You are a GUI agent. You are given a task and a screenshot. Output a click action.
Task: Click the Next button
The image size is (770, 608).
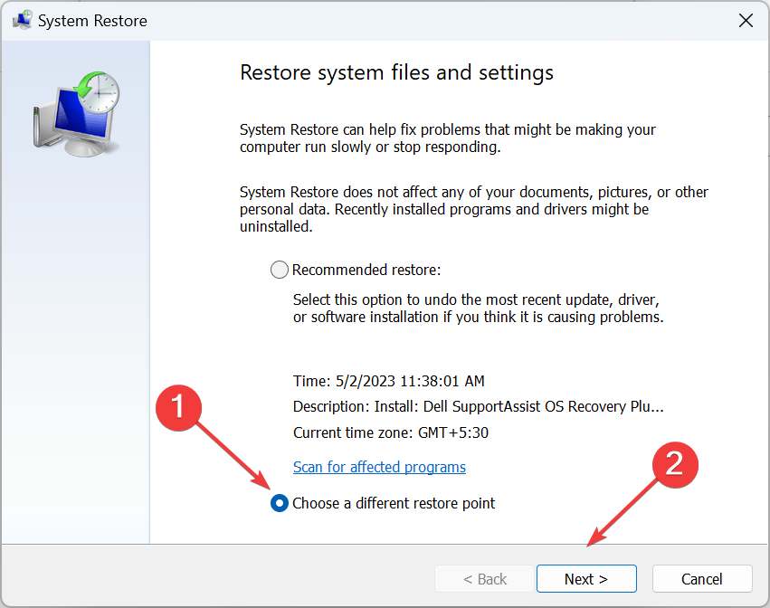pyautogui.click(x=586, y=578)
